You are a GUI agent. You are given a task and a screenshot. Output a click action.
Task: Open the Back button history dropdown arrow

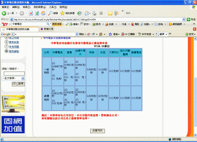pyautogui.click(x=16, y=13)
